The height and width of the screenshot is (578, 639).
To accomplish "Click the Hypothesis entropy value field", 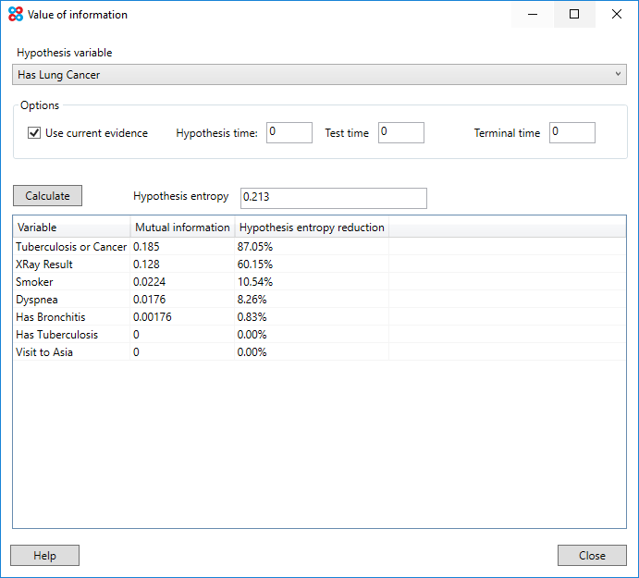I will coord(333,197).
